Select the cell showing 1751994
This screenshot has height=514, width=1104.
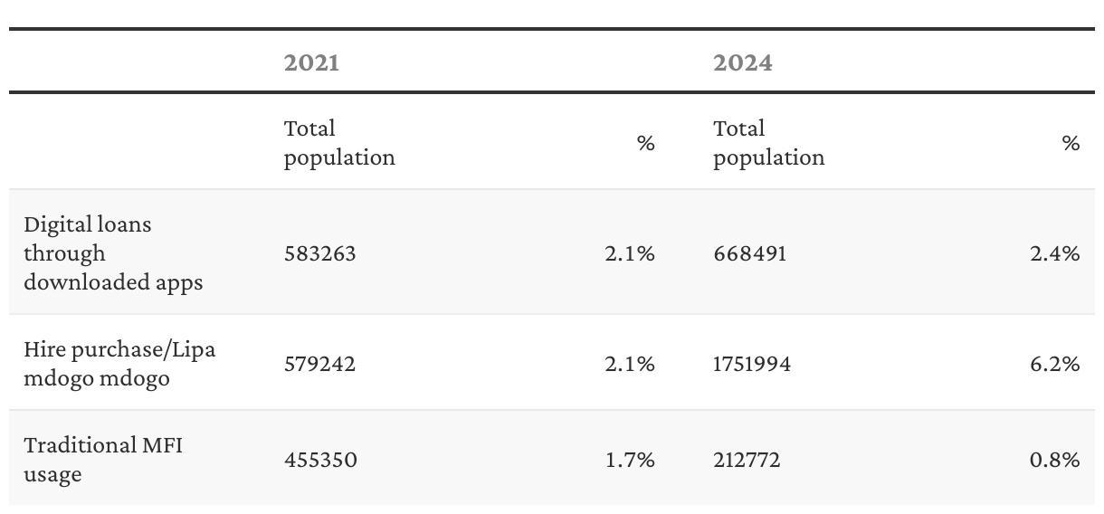(x=752, y=364)
